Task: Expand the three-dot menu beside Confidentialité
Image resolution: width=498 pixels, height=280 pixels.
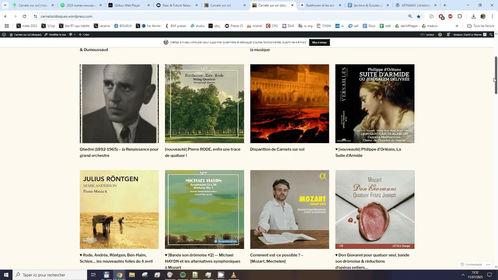Action: pyautogui.click(x=488, y=264)
